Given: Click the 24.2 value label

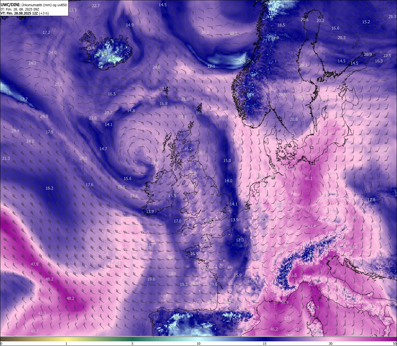Looking at the screenshot, I should pos(32,63).
